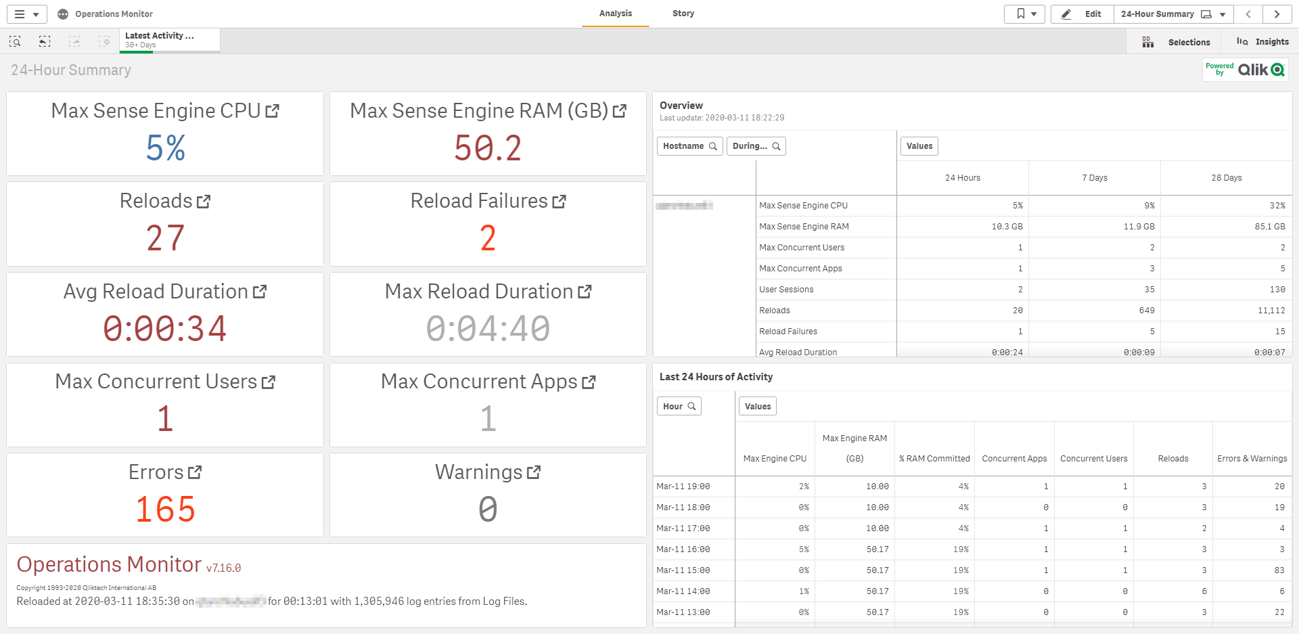
Task: Open the Max Concurrent Apps link icon
Action: coord(589,382)
